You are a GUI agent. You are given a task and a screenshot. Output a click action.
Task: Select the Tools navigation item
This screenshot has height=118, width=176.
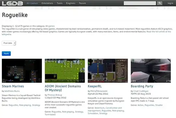(x=60, y=3)
